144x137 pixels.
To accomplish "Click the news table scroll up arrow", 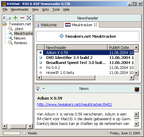I will [136, 47].
